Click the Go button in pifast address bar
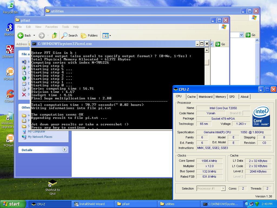Image resolution: width=277 pixels, height=208 pixels. 220,44
